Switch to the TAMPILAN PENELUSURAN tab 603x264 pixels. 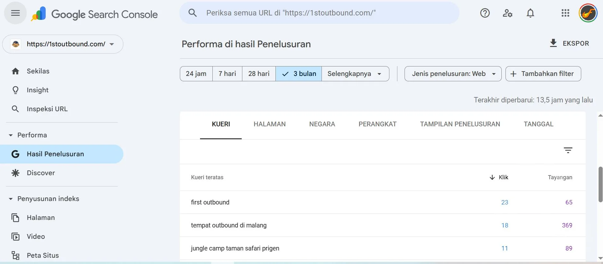[x=460, y=124]
